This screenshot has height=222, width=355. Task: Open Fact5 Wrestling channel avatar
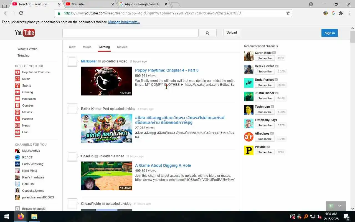click(x=17, y=164)
